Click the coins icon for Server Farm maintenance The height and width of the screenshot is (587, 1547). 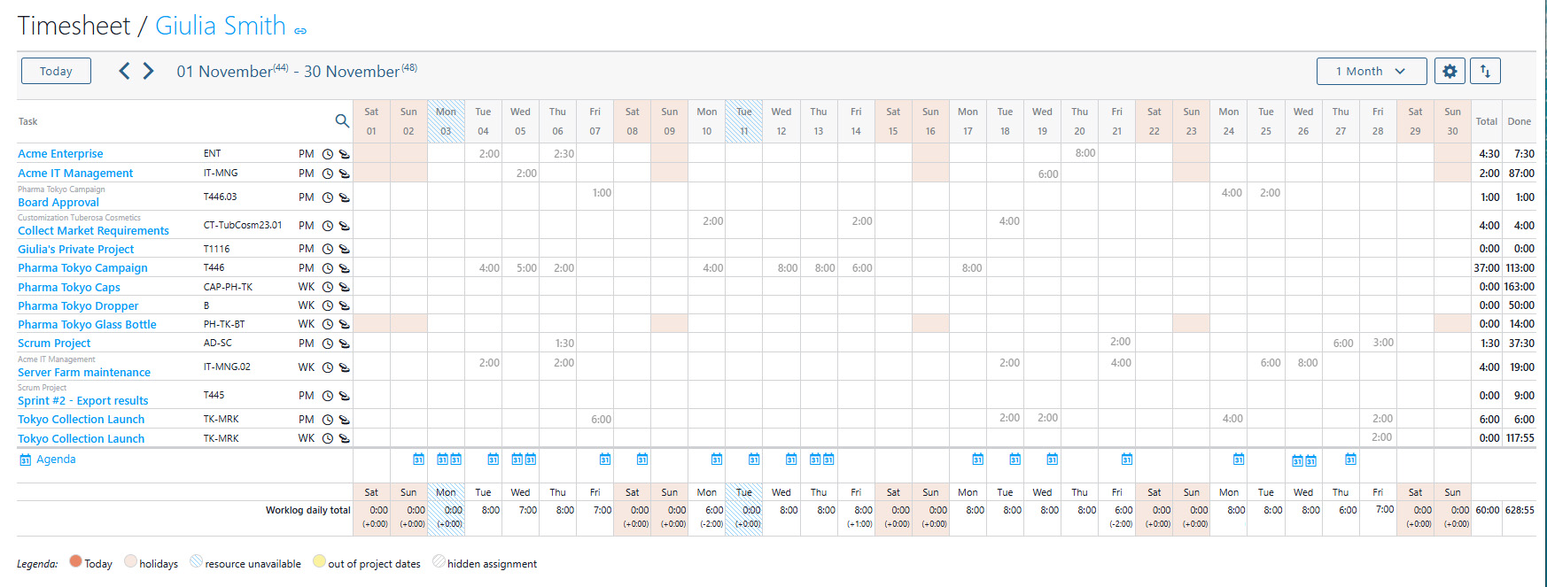(x=345, y=367)
